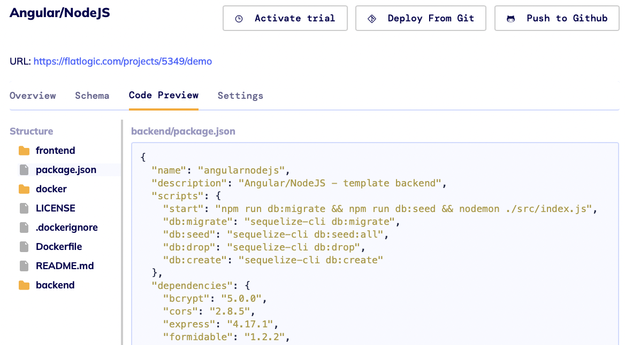
Task: Click the clock icon in Activate trial
Action: pyautogui.click(x=239, y=19)
